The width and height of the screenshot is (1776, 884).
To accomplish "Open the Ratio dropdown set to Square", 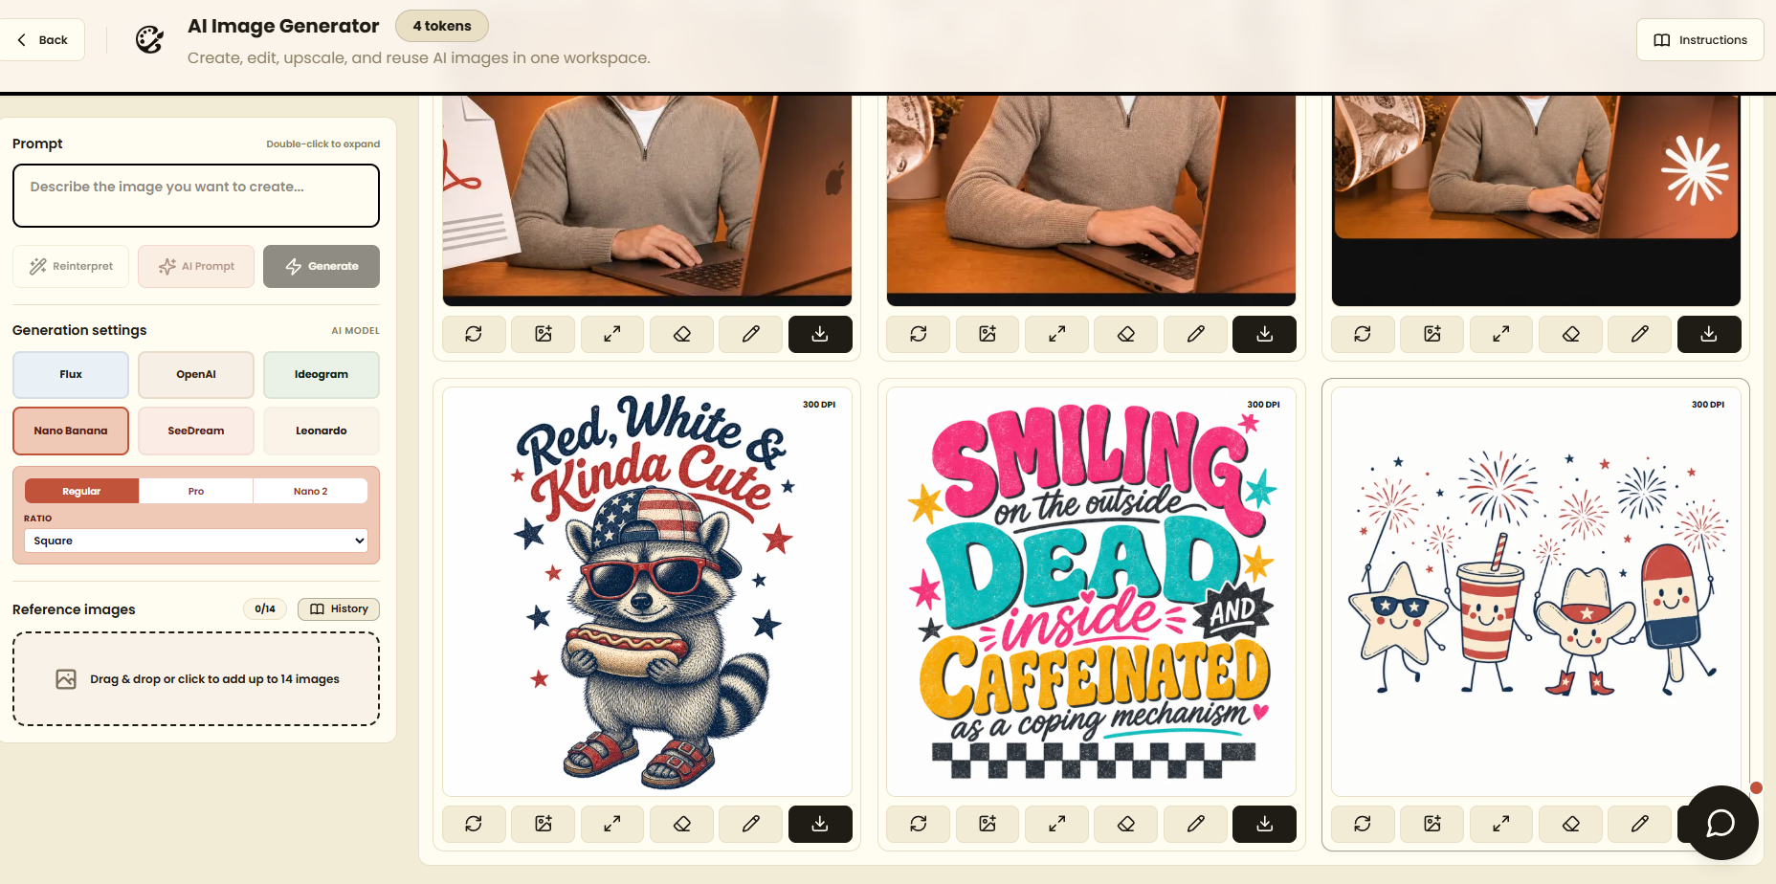I will click(196, 541).
